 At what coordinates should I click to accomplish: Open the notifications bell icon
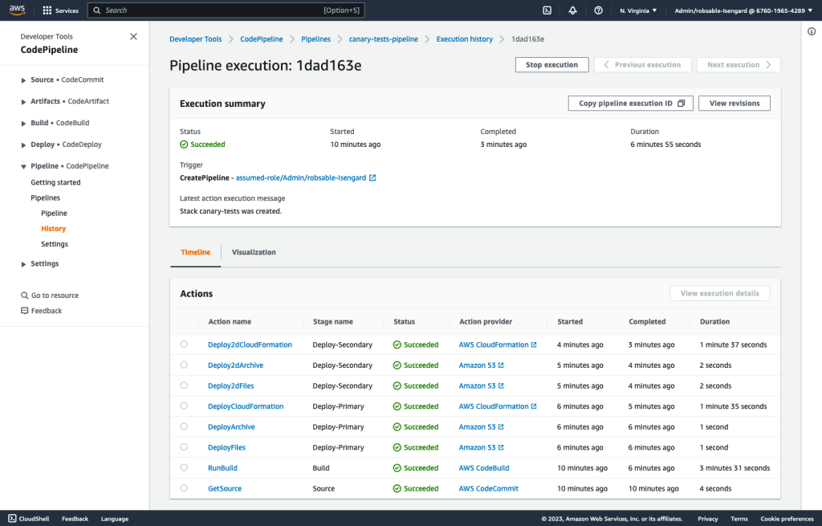click(572, 10)
